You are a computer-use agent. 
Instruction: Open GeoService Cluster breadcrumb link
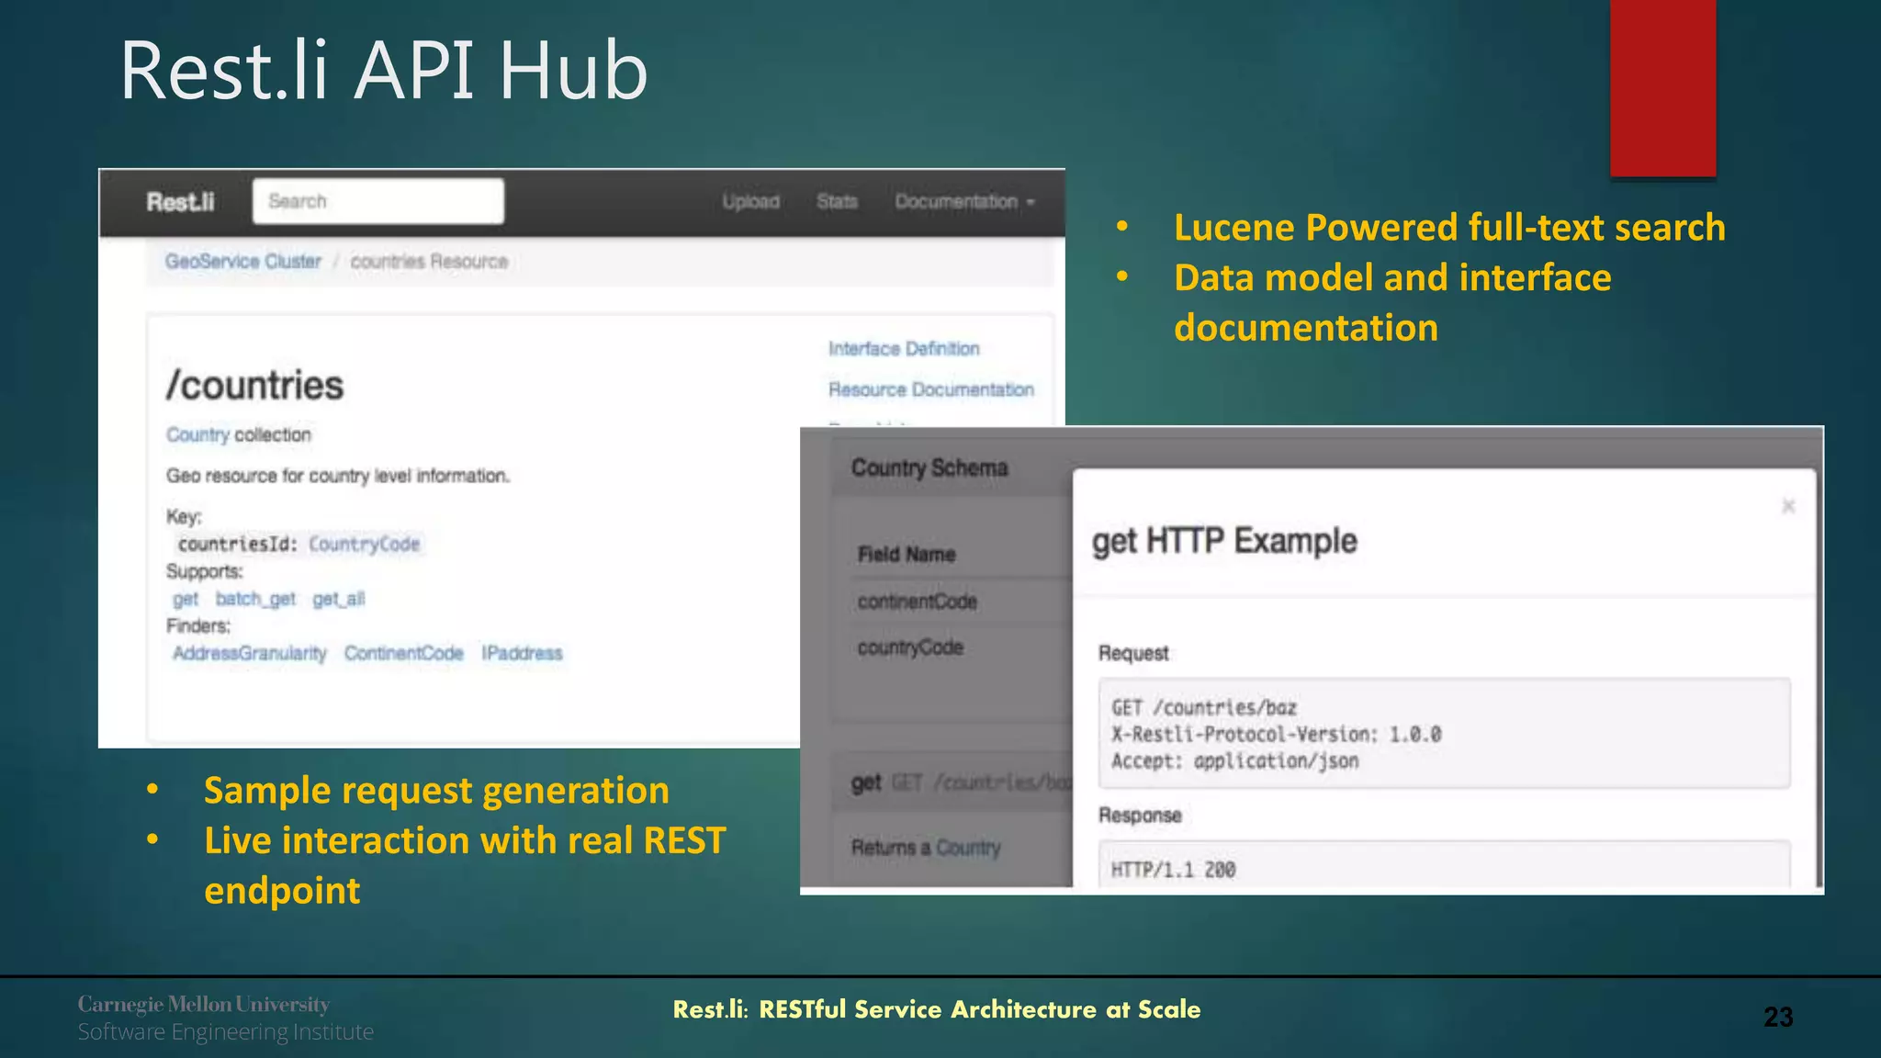(x=243, y=261)
